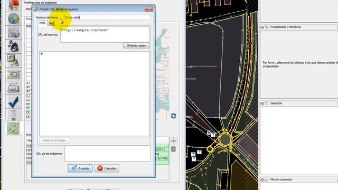The height and width of the screenshot is (190, 338).
Task: Switch to the TMS tab
Action: click(x=51, y=23)
